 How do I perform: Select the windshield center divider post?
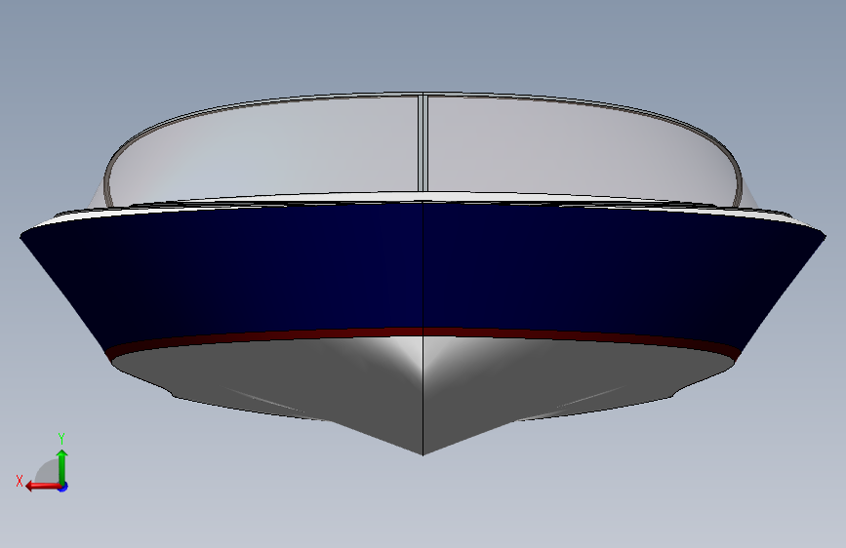tap(423, 143)
